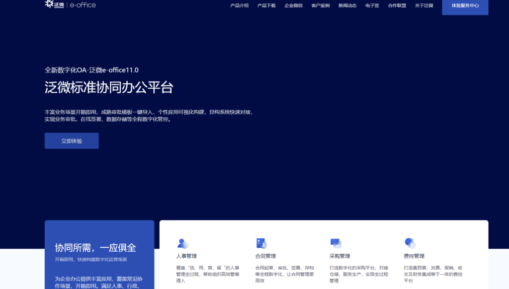Open the 产品下载 navigation item
The width and height of the screenshot is (509, 289).
(266, 6)
